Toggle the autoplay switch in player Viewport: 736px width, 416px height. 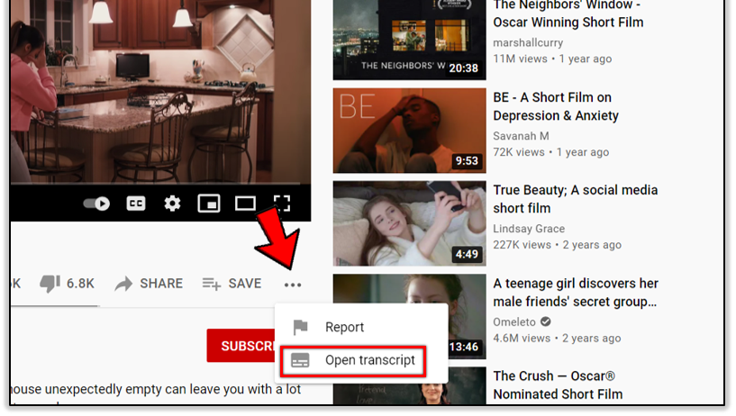tap(96, 203)
